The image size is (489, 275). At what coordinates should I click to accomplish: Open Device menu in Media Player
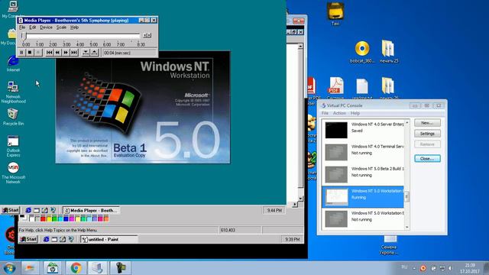tap(46, 27)
